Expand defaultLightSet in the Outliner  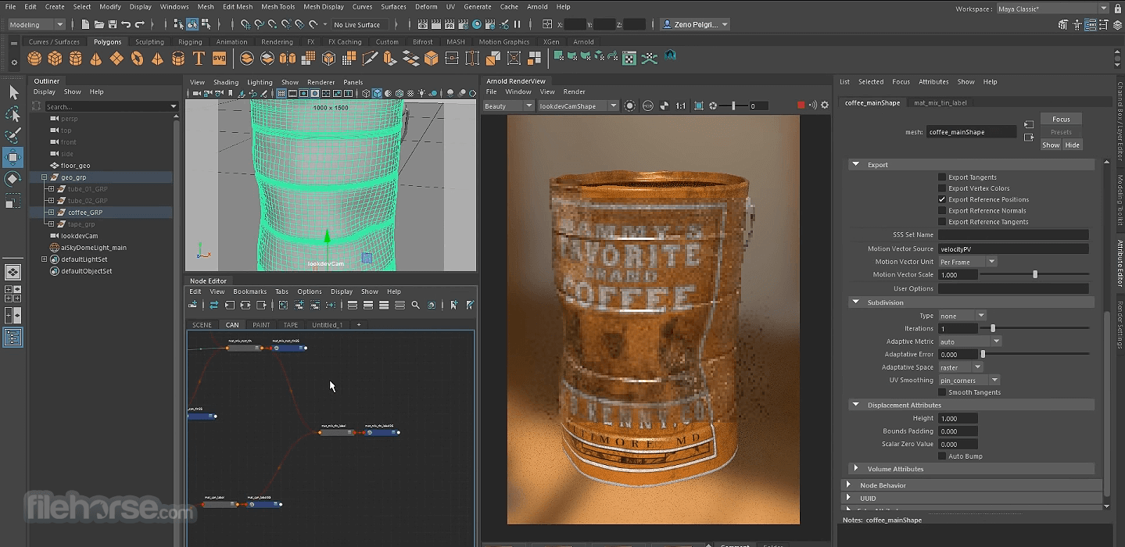(x=45, y=259)
